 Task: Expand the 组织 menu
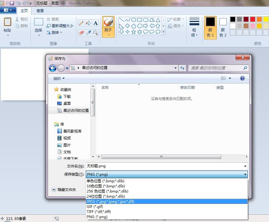pyautogui.click(x=59, y=78)
